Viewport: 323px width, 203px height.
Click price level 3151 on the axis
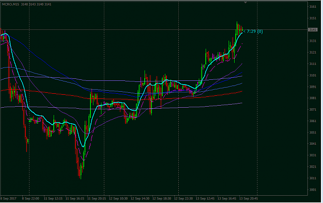[313, 18]
